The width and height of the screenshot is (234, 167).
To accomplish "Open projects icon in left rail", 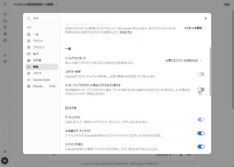I will [5, 27].
